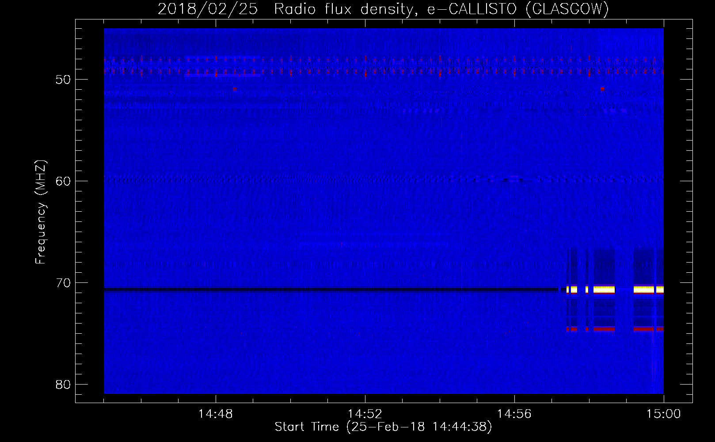The height and width of the screenshot is (442, 715).
Task: Click the 15:00 time tick label
Action: (x=664, y=414)
